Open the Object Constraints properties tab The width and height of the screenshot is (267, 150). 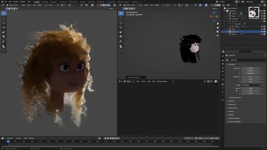223,92
